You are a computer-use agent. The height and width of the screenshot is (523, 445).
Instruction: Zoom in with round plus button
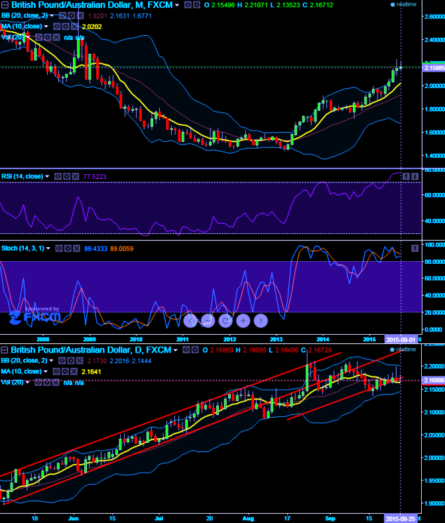[243, 321]
